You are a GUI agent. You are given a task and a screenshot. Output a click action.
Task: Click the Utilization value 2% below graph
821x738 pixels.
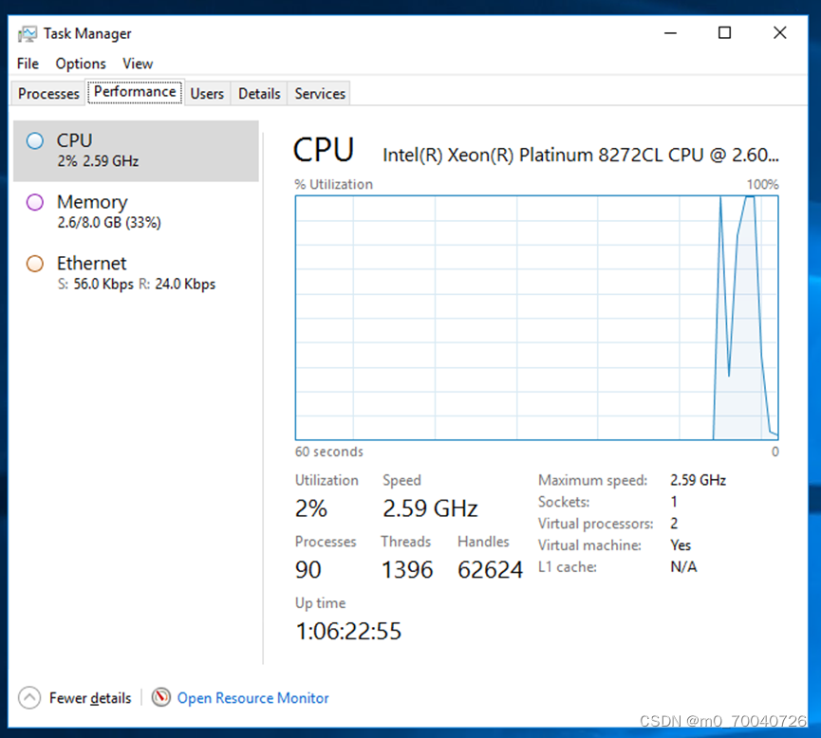coord(311,508)
